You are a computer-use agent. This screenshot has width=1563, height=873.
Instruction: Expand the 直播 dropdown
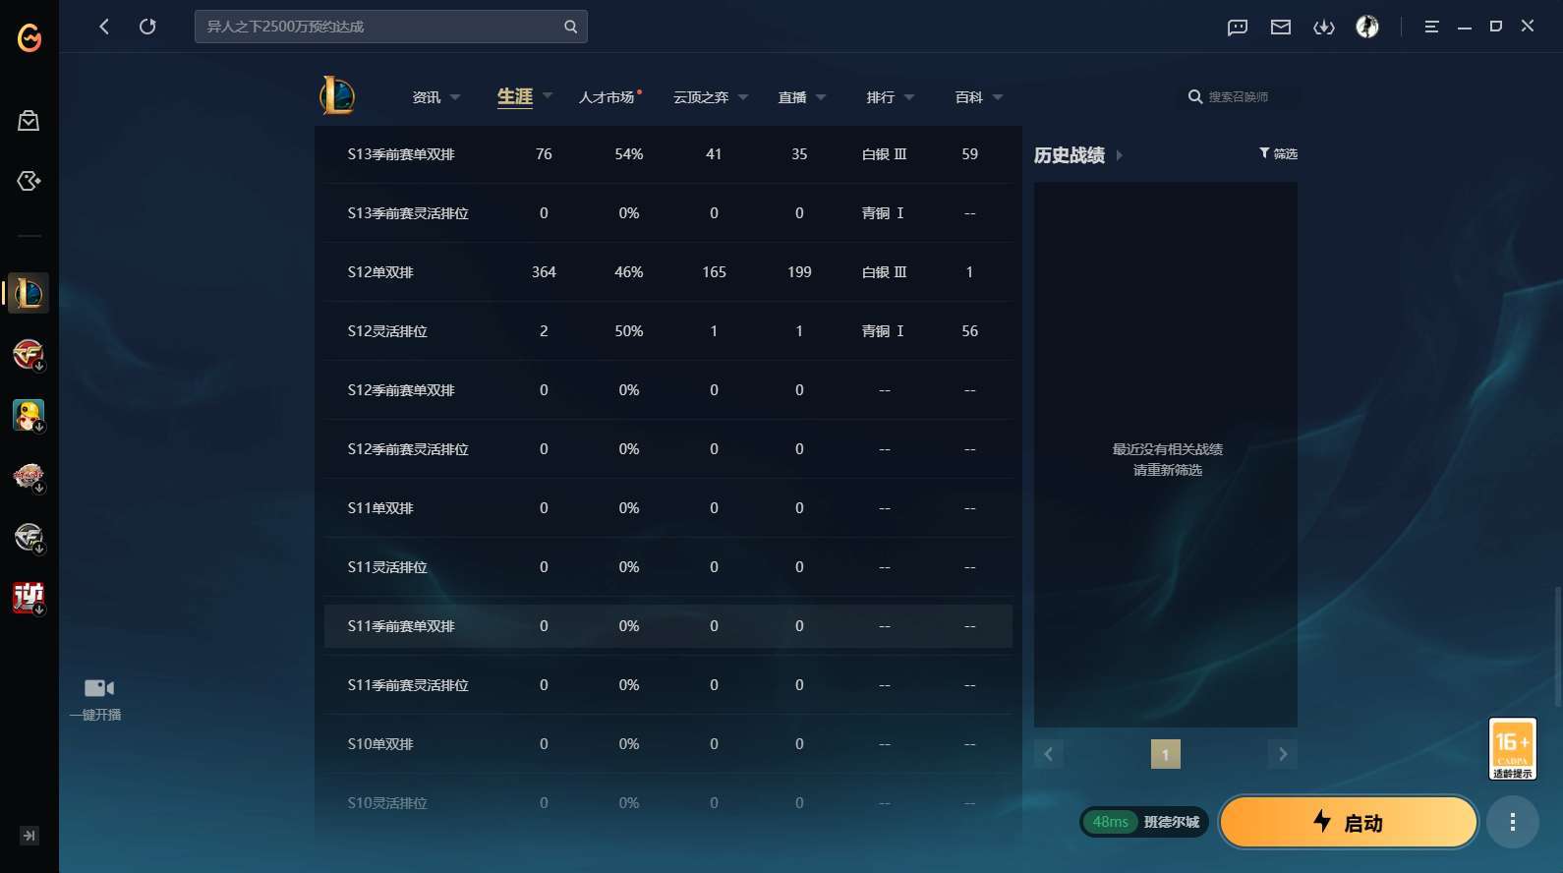821,97
